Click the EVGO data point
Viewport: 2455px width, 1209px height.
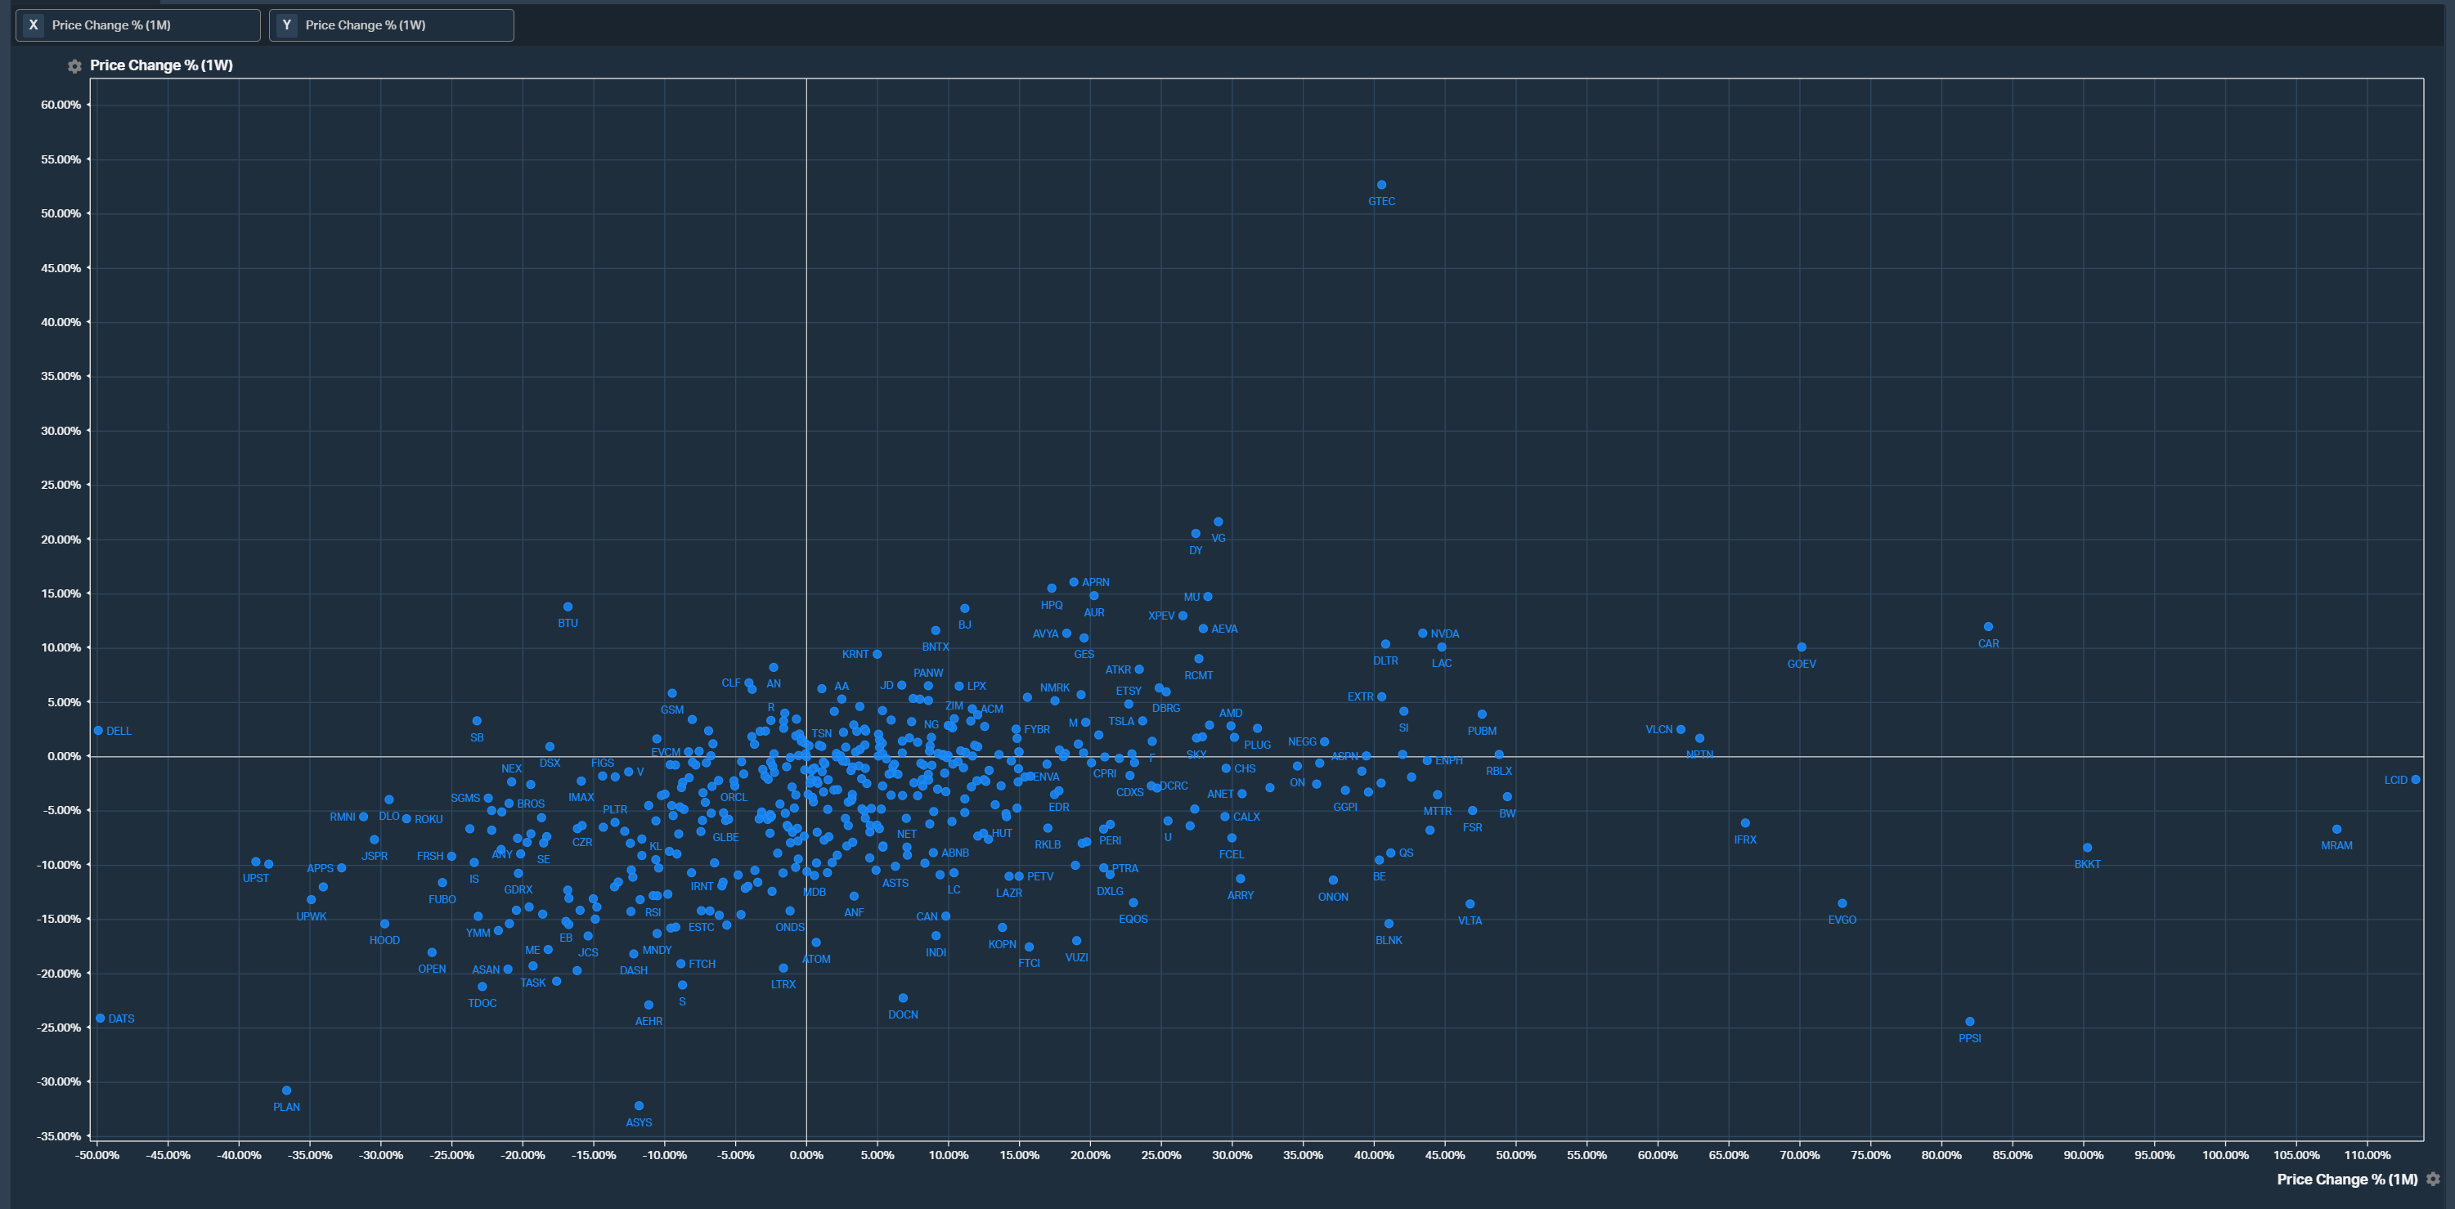(1842, 903)
